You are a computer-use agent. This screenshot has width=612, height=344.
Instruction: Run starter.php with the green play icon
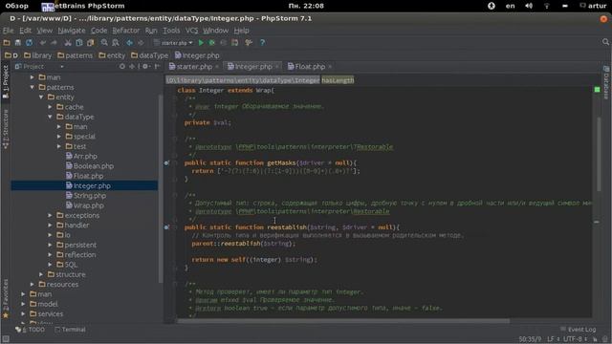coord(201,43)
